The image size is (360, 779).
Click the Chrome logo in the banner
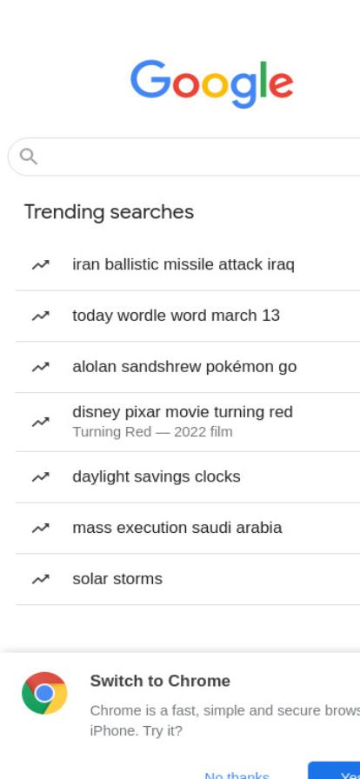click(44, 693)
